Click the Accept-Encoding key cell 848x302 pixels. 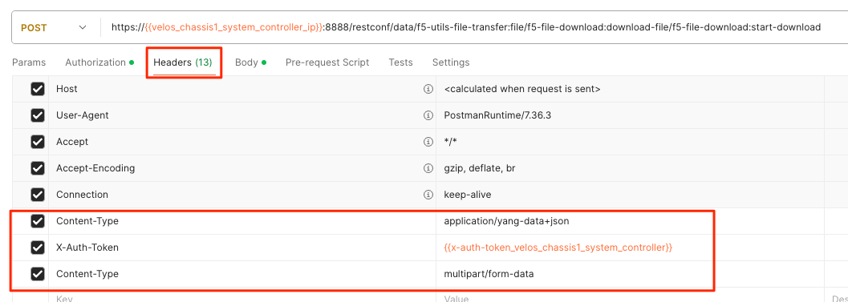[242, 168]
